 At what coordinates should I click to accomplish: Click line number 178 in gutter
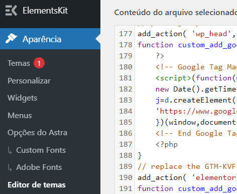126,45
